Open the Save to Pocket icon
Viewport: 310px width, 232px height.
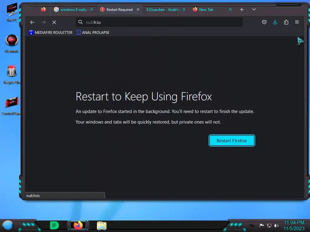[264, 22]
